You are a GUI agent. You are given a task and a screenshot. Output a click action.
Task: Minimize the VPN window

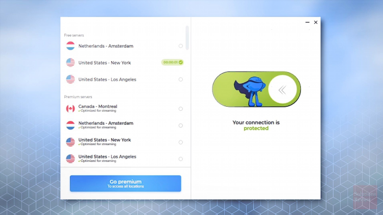(307, 22)
